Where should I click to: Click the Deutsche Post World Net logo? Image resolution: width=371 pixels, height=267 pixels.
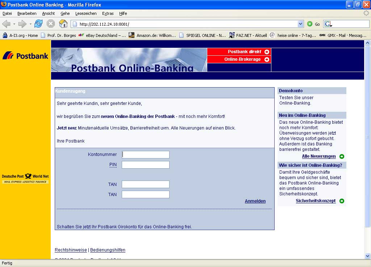point(25,178)
